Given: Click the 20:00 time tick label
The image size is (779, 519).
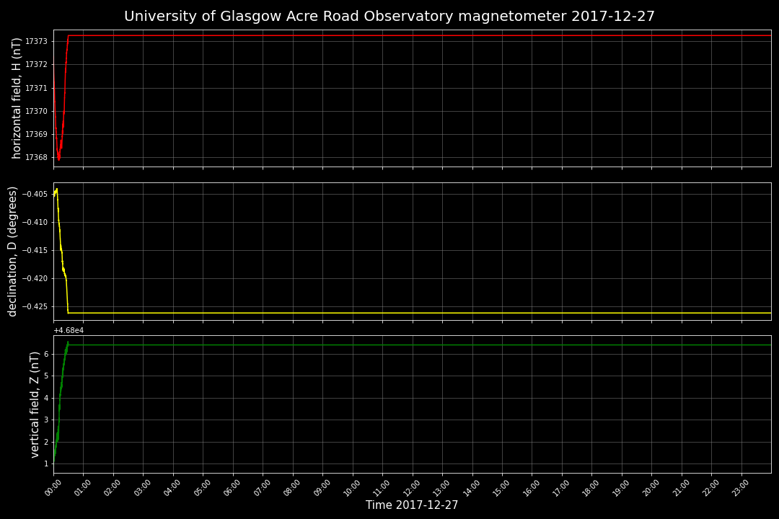Looking at the screenshot, I should coord(651,488).
